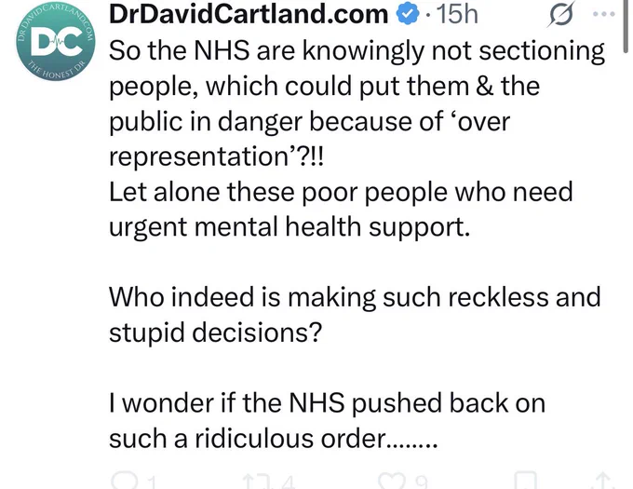Click the 'reckless and stupid decisions' sentence
The height and width of the screenshot is (489, 633).
click(355, 315)
